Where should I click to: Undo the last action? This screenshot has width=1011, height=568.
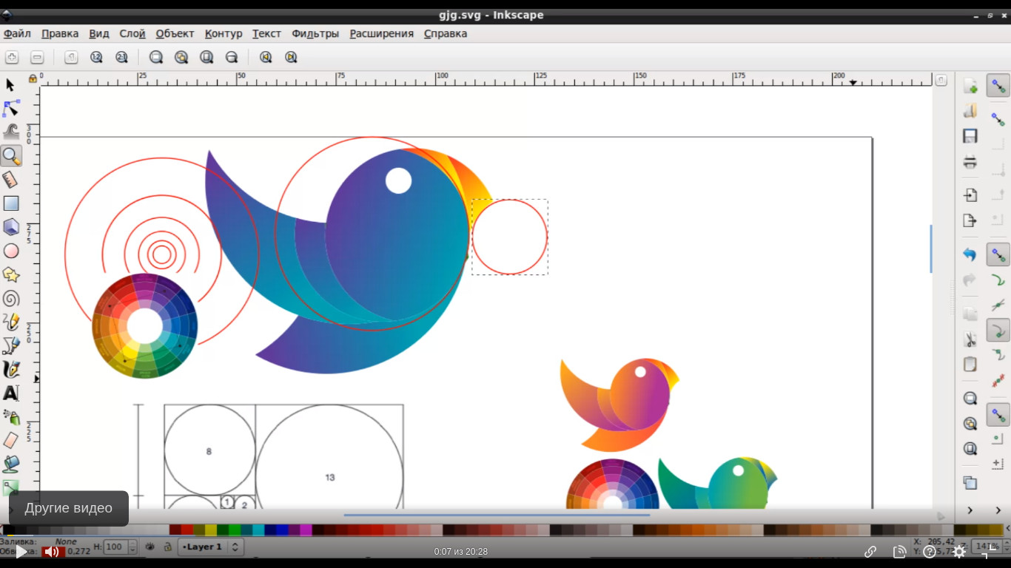click(x=970, y=254)
